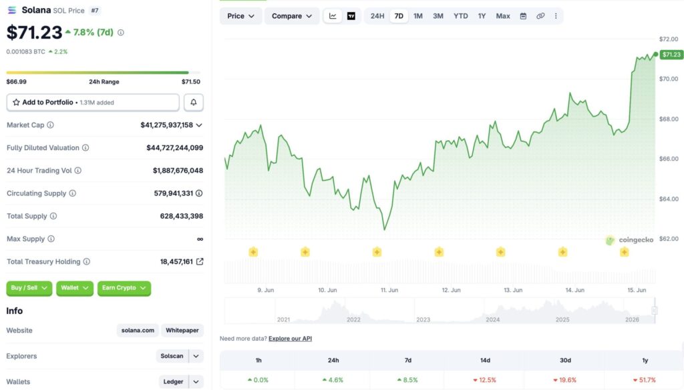The image size is (684, 390).
Task: Select YTD time range tab
Action: click(x=461, y=16)
